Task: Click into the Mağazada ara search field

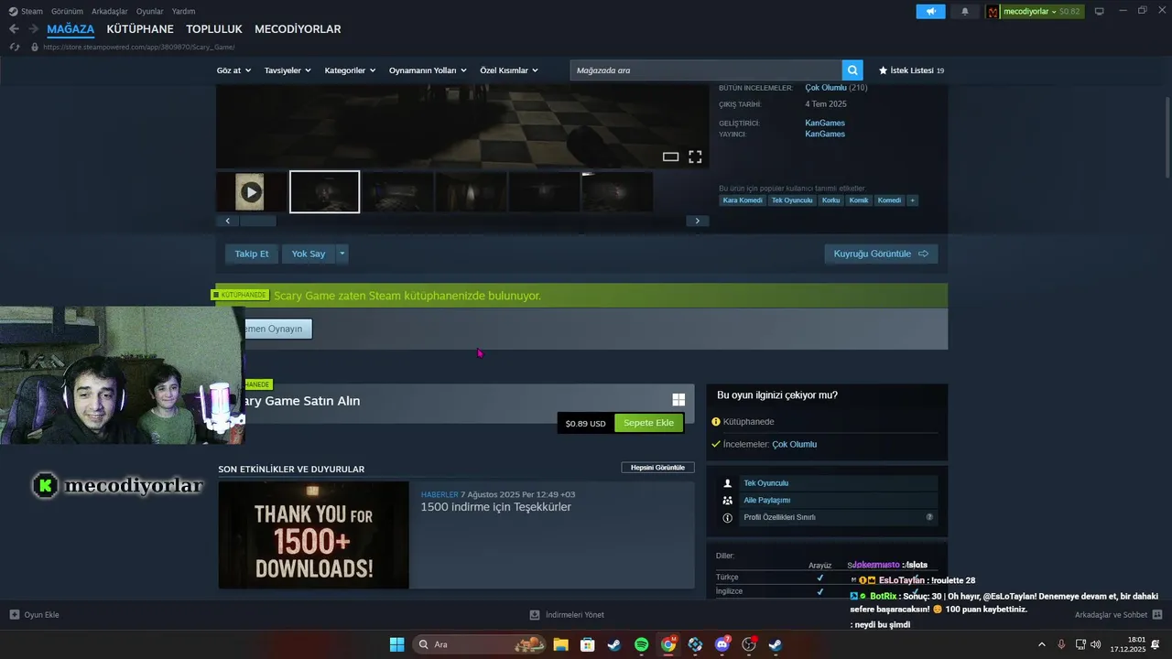Action: 706,70
